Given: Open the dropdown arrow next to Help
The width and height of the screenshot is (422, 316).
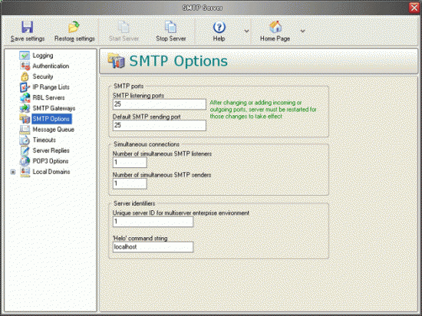Looking at the screenshot, I should click(x=246, y=31).
